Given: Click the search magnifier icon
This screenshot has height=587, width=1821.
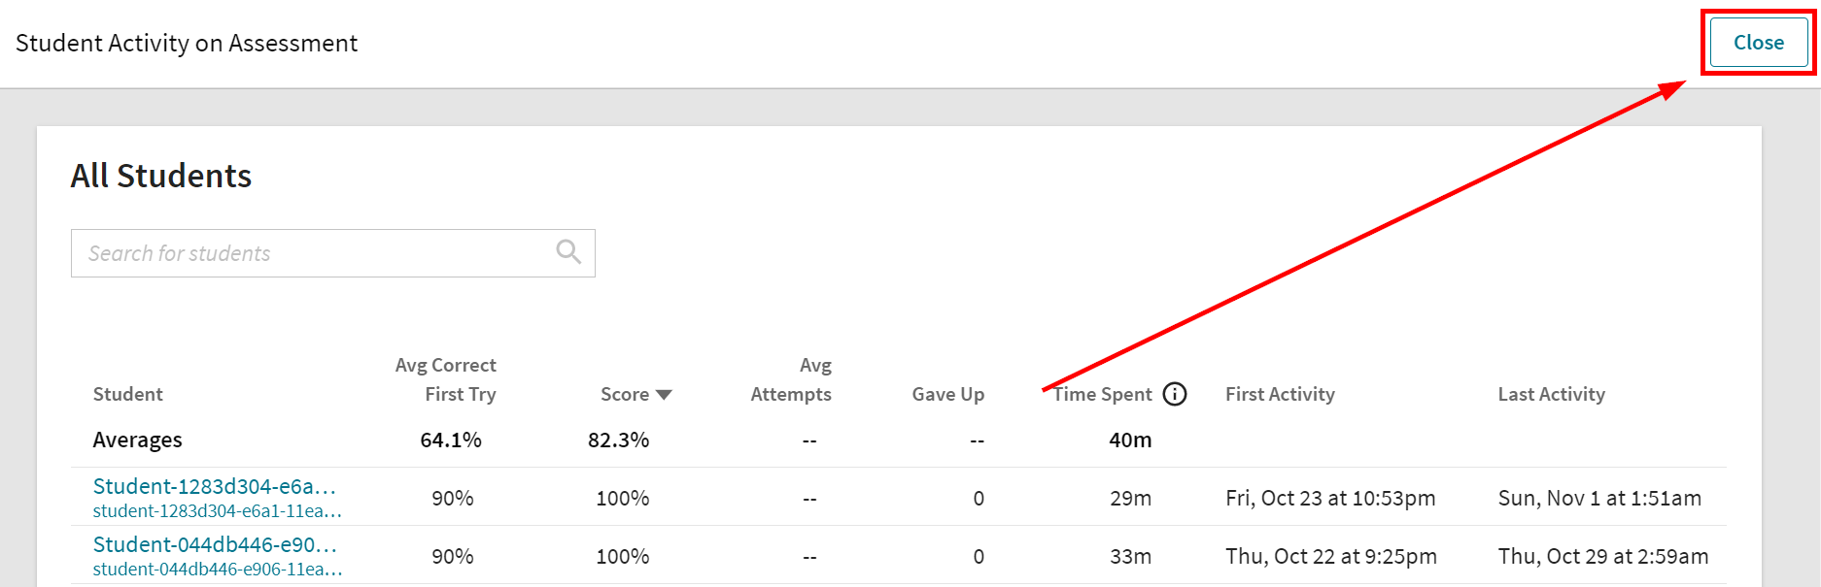Looking at the screenshot, I should coord(567,252).
